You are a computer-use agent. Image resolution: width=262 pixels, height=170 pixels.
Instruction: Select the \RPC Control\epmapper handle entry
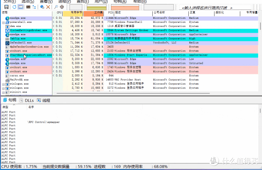click(x=43, y=122)
